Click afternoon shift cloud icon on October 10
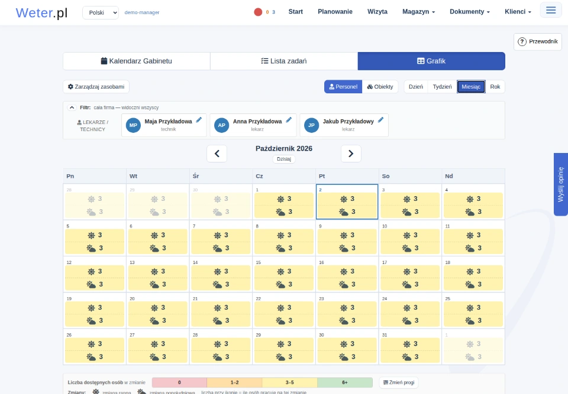The image size is (568, 394). click(x=407, y=248)
